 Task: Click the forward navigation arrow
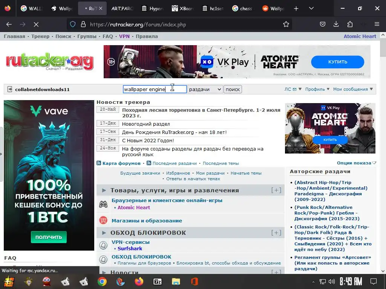23,24
